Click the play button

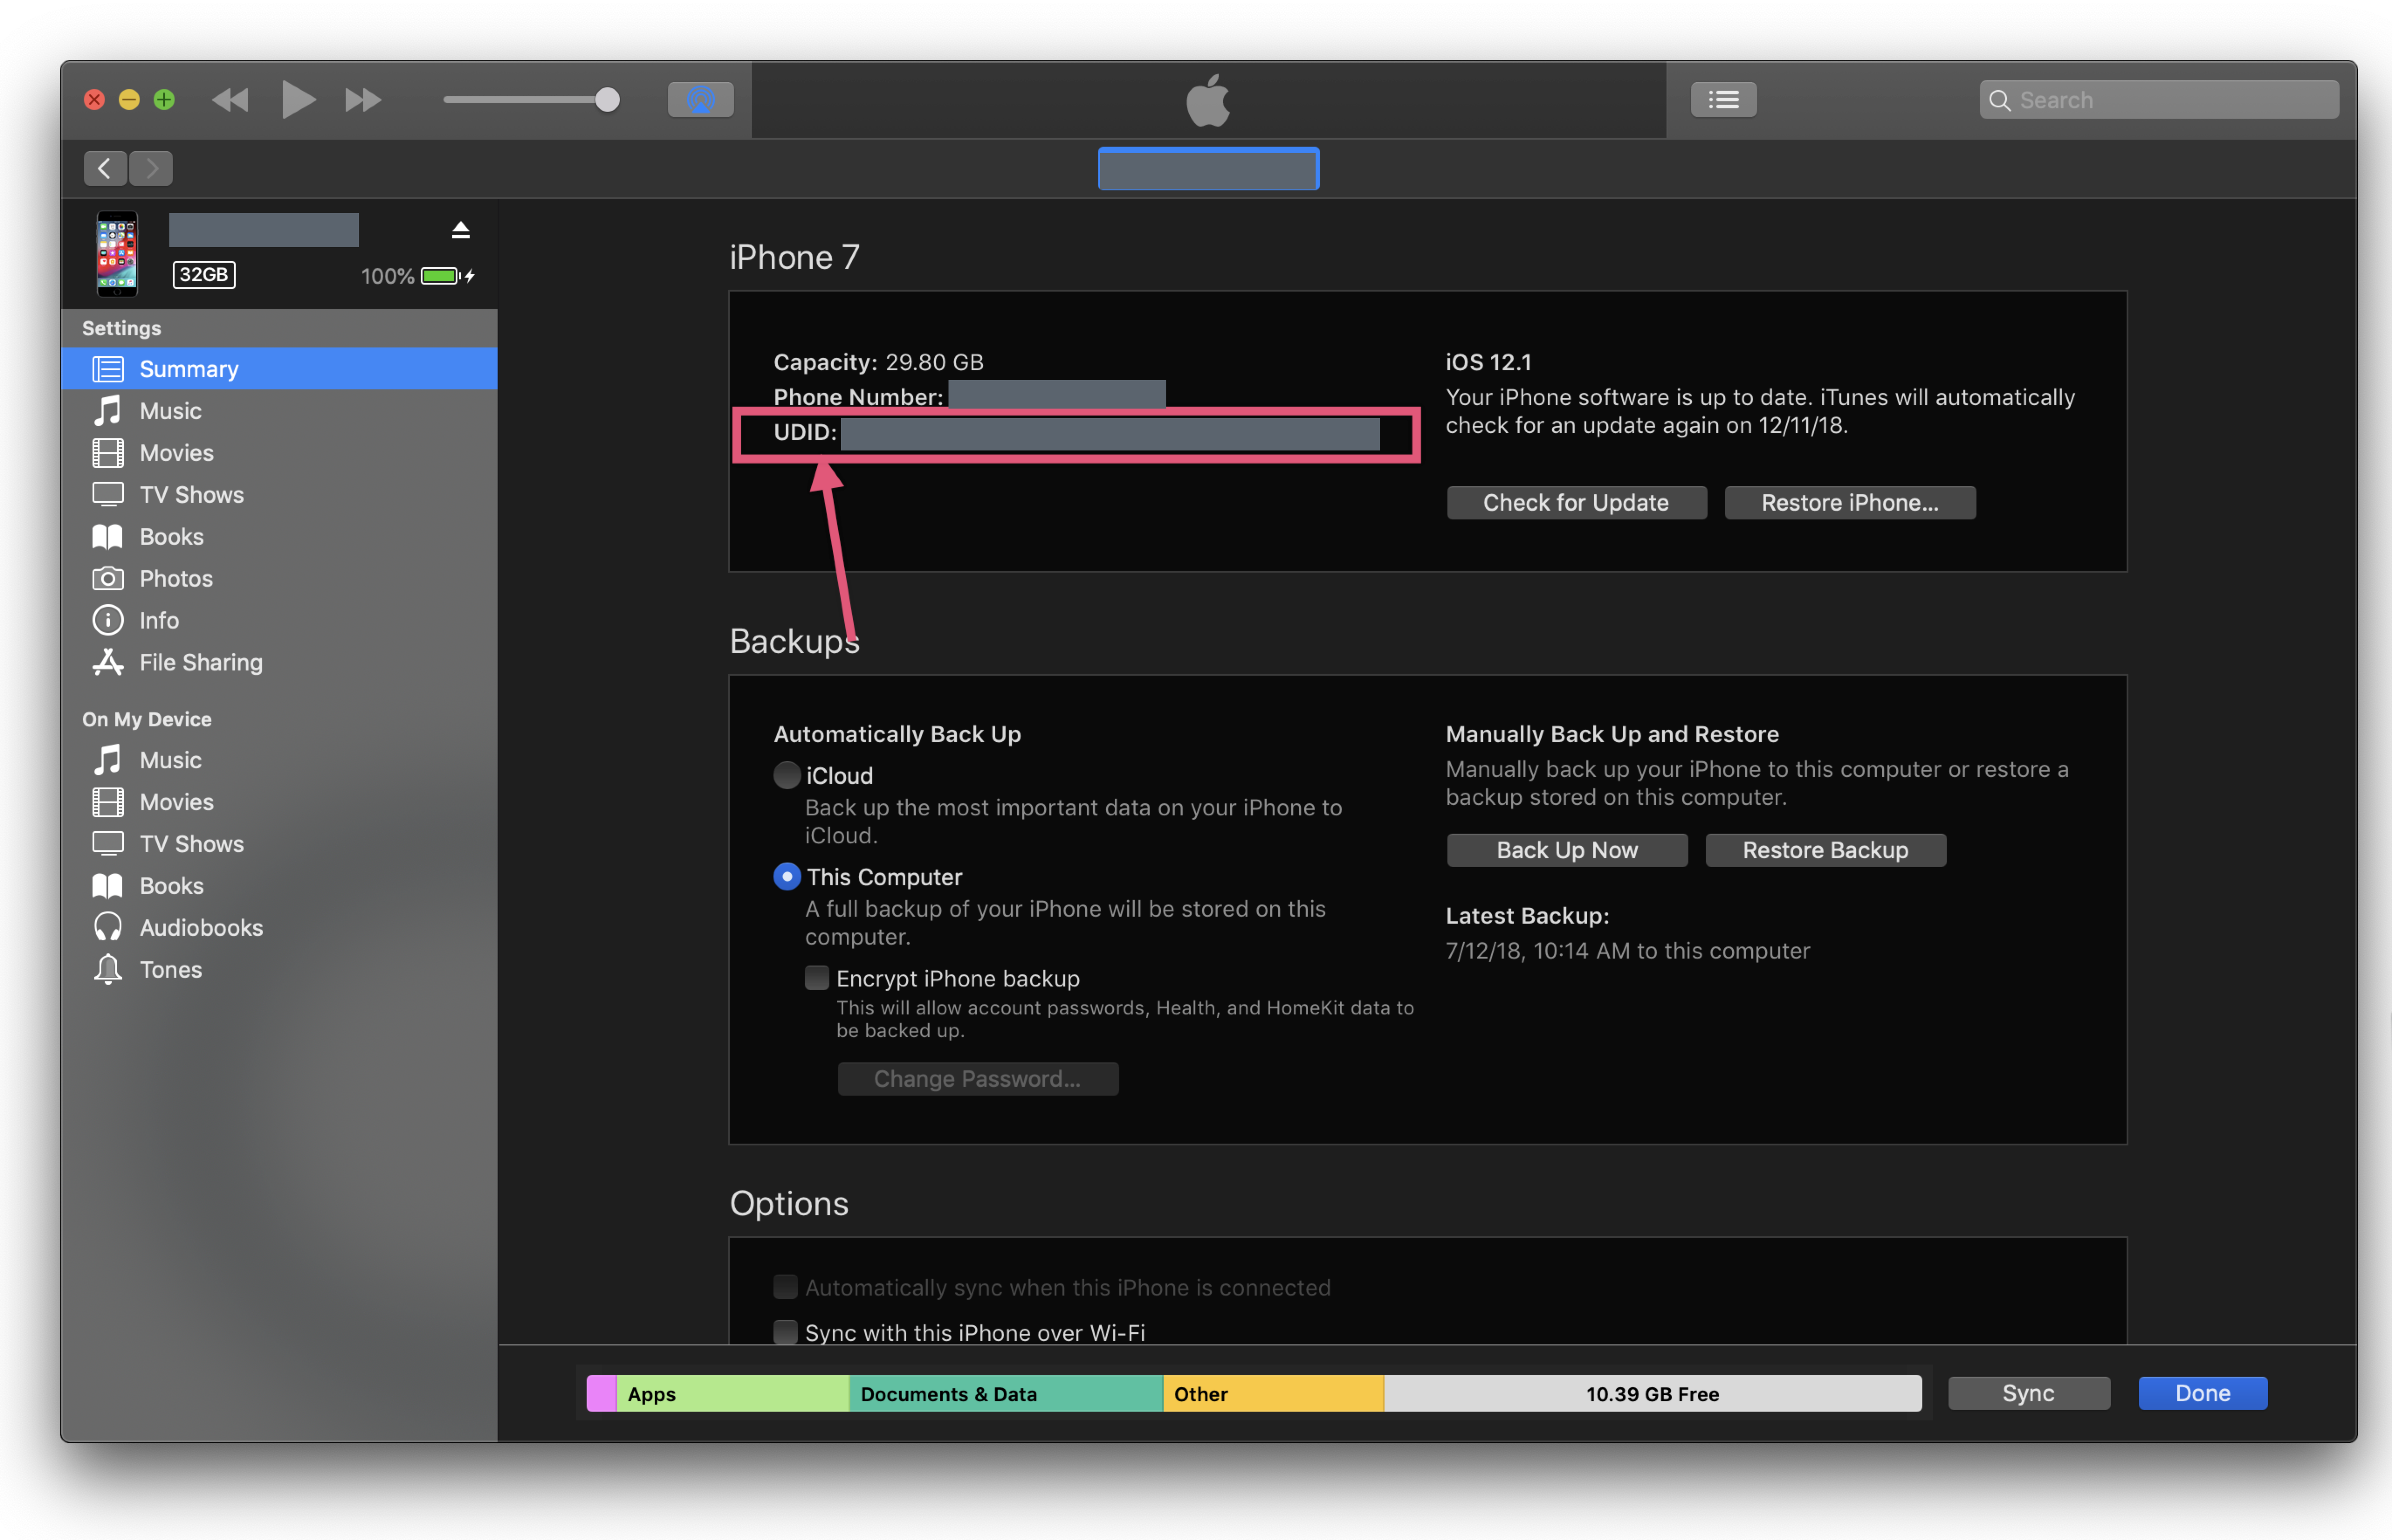click(298, 100)
